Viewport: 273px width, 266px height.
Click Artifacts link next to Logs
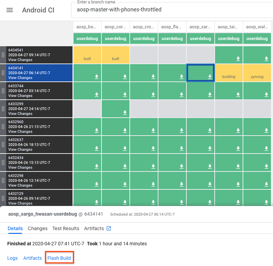(x=32, y=258)
